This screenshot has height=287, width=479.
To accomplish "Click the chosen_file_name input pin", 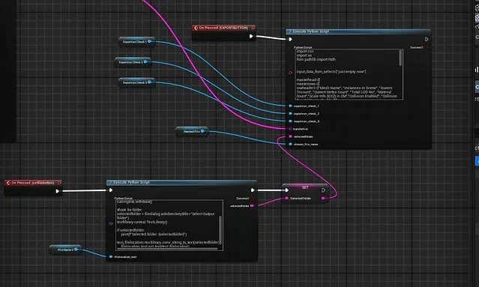I will coord(291,144).
